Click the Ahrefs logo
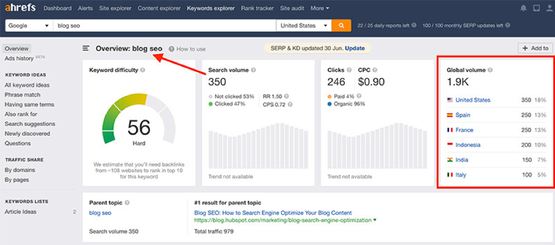 [x=20, y=8]
